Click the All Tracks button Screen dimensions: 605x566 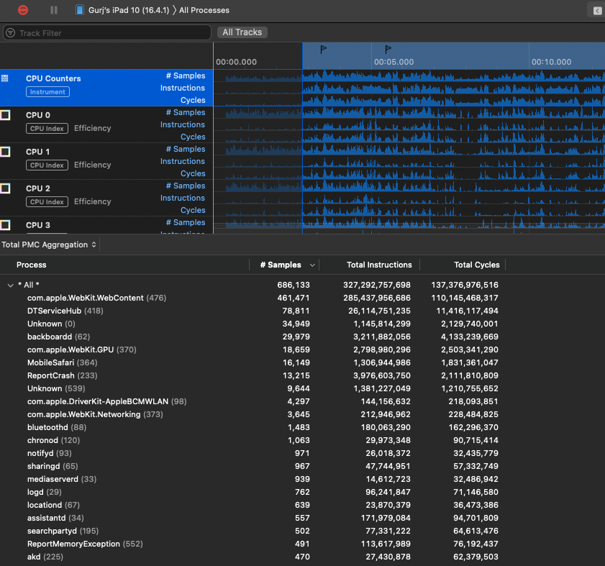pos(242,32)
